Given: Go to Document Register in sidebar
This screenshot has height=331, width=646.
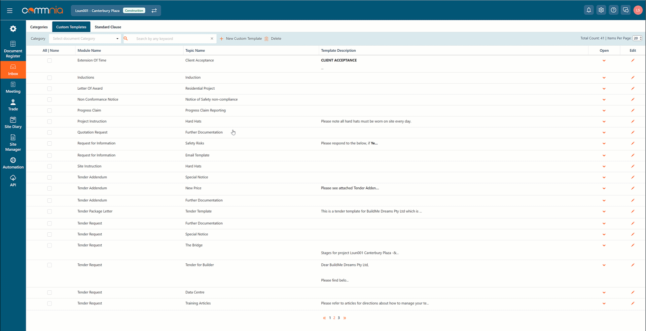Looking at the screenshot, I should [13, 49].
